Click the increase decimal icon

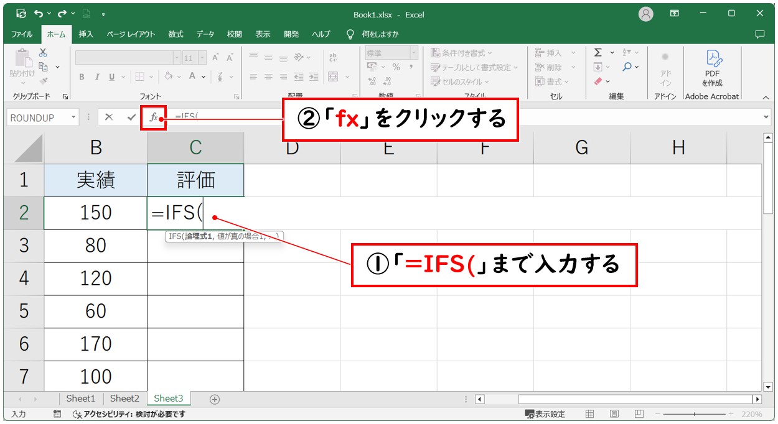[372, 81]
